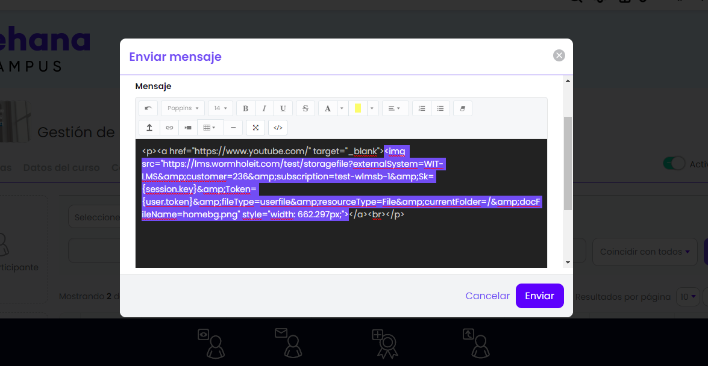This screenshot has height=366, width=708.
Task: Click the dialog vertical scrollbar thumb
Action: (568, 163)
